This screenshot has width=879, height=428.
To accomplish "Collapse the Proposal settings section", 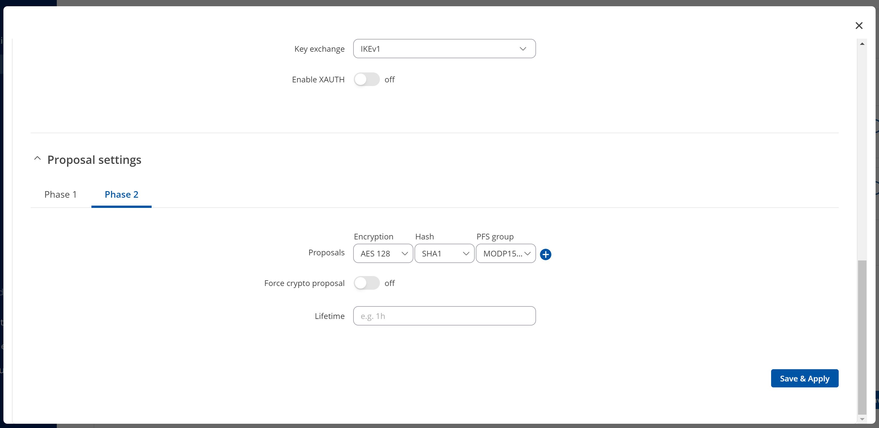I will [37, 159].
